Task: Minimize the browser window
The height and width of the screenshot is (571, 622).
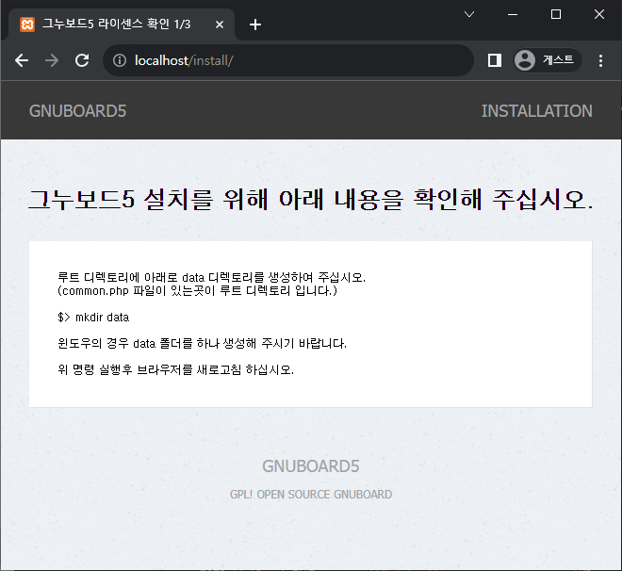Action: coord(513,15)
